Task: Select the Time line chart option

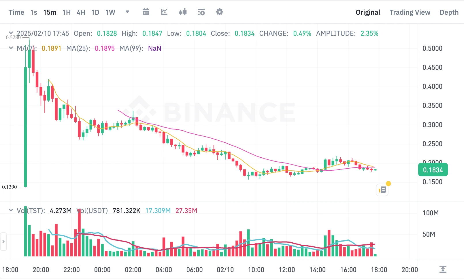Action: coord(16,12)
